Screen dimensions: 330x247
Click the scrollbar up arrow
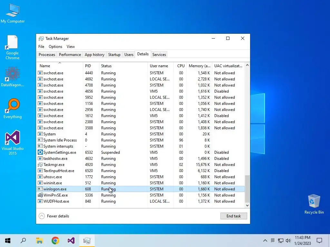coord(247,65)
